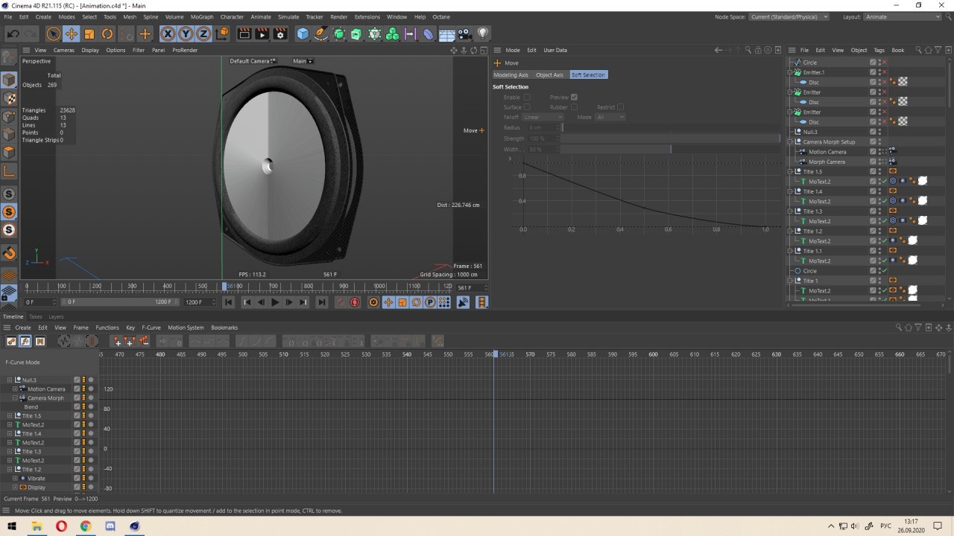Switch to the Object Axis tab
This screenshot has width=954, height=536.
(550, 74)
